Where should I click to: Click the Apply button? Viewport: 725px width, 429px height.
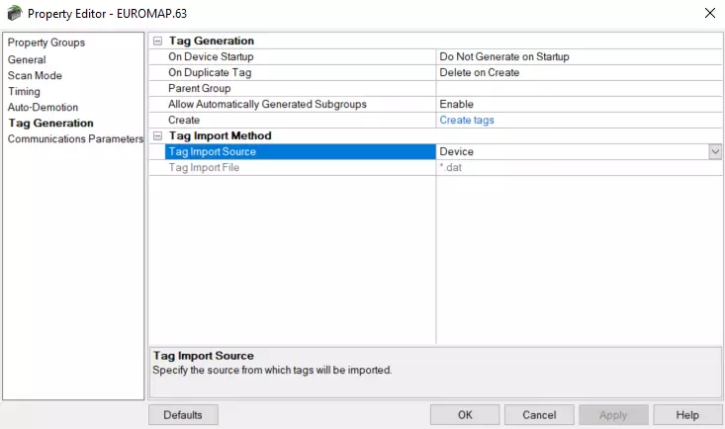(613, 415)
